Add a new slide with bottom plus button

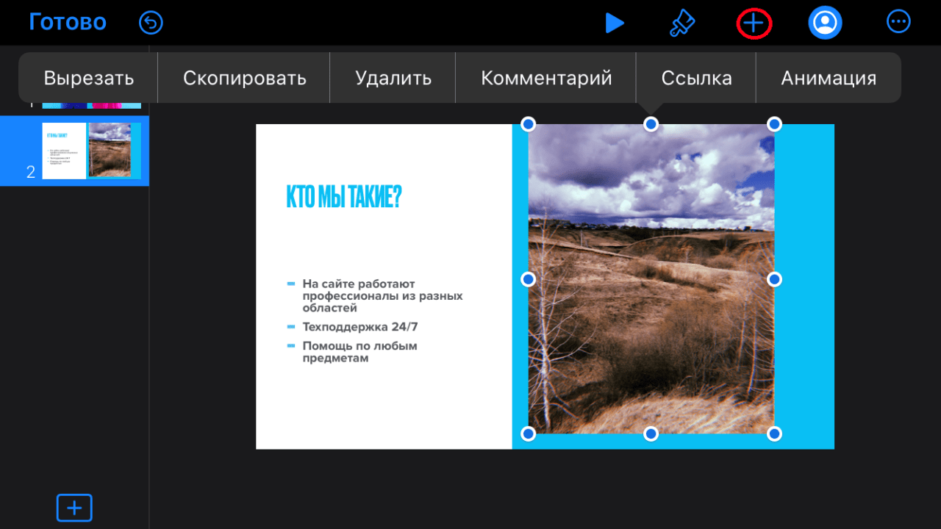coord(74,508)
